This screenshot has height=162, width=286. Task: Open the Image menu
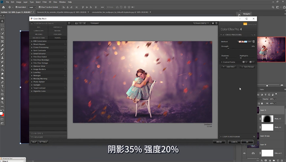[19, 2]
